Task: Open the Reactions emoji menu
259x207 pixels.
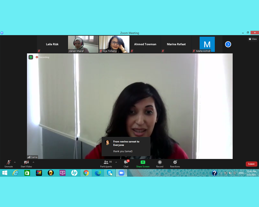Action: click(175, 162)
